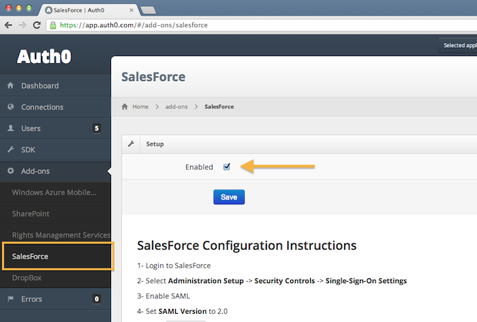Image resolution: width=477 pixels, height=322 pixels.
Task: Click the Errors flag icon
Action: pyautogui.click(x=11, y=299)
